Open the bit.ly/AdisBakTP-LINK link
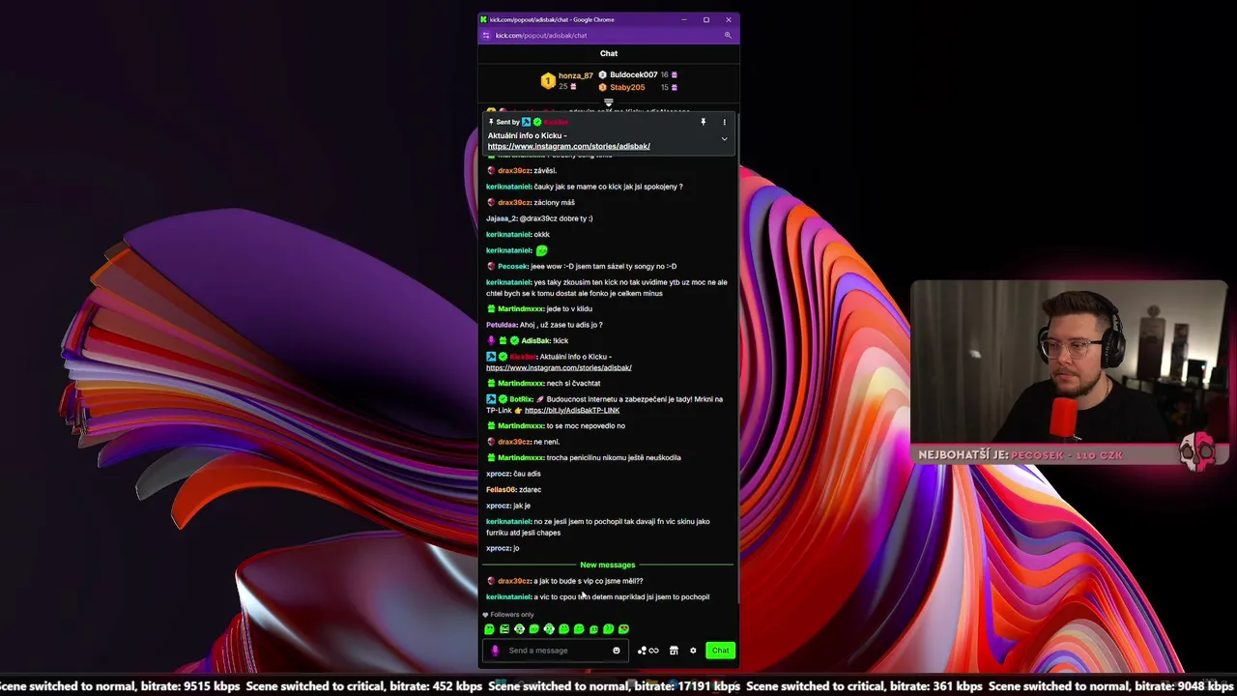 pos(572,411)
